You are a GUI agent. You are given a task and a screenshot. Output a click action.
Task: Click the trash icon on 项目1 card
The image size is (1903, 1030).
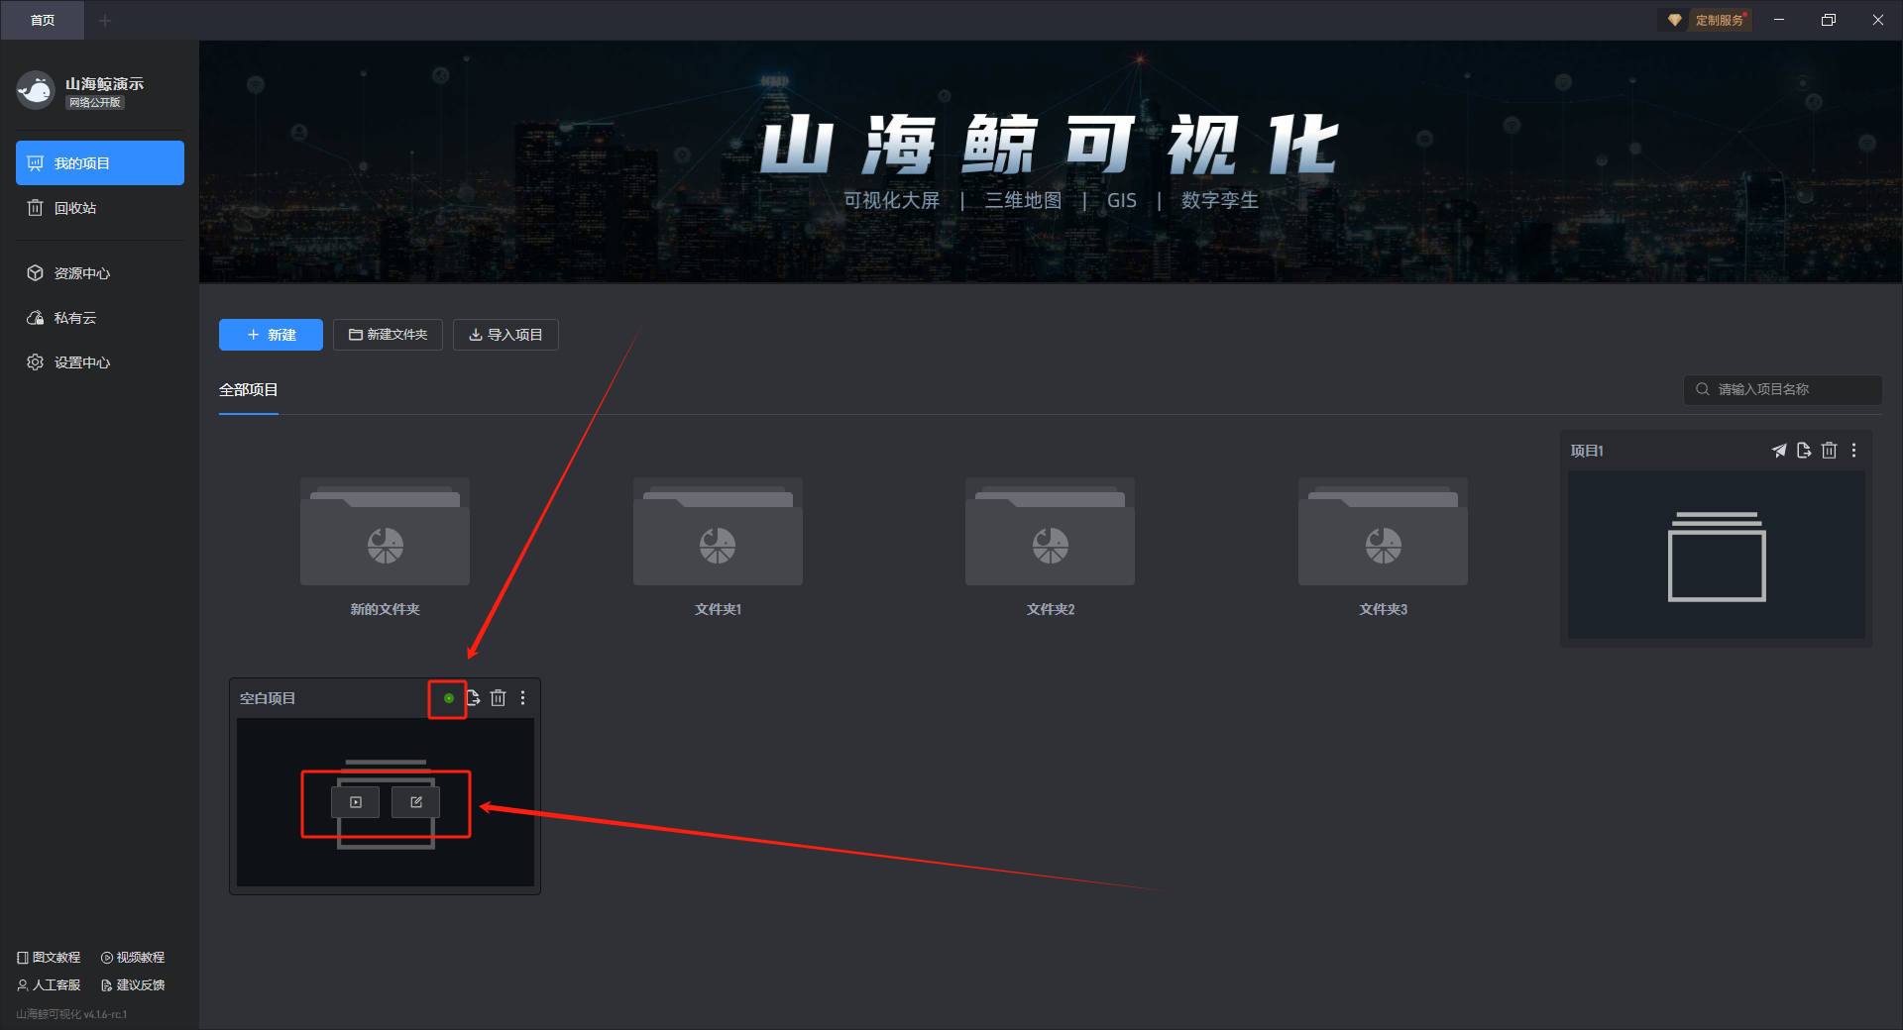1830,451
